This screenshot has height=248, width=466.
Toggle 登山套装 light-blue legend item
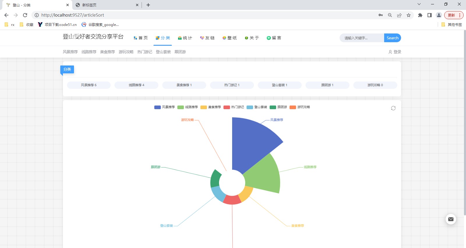(x=257, y=107)
